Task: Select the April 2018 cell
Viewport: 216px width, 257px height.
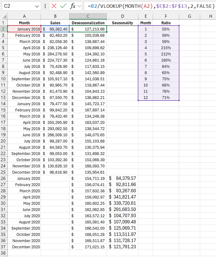Action: point(24,48)
